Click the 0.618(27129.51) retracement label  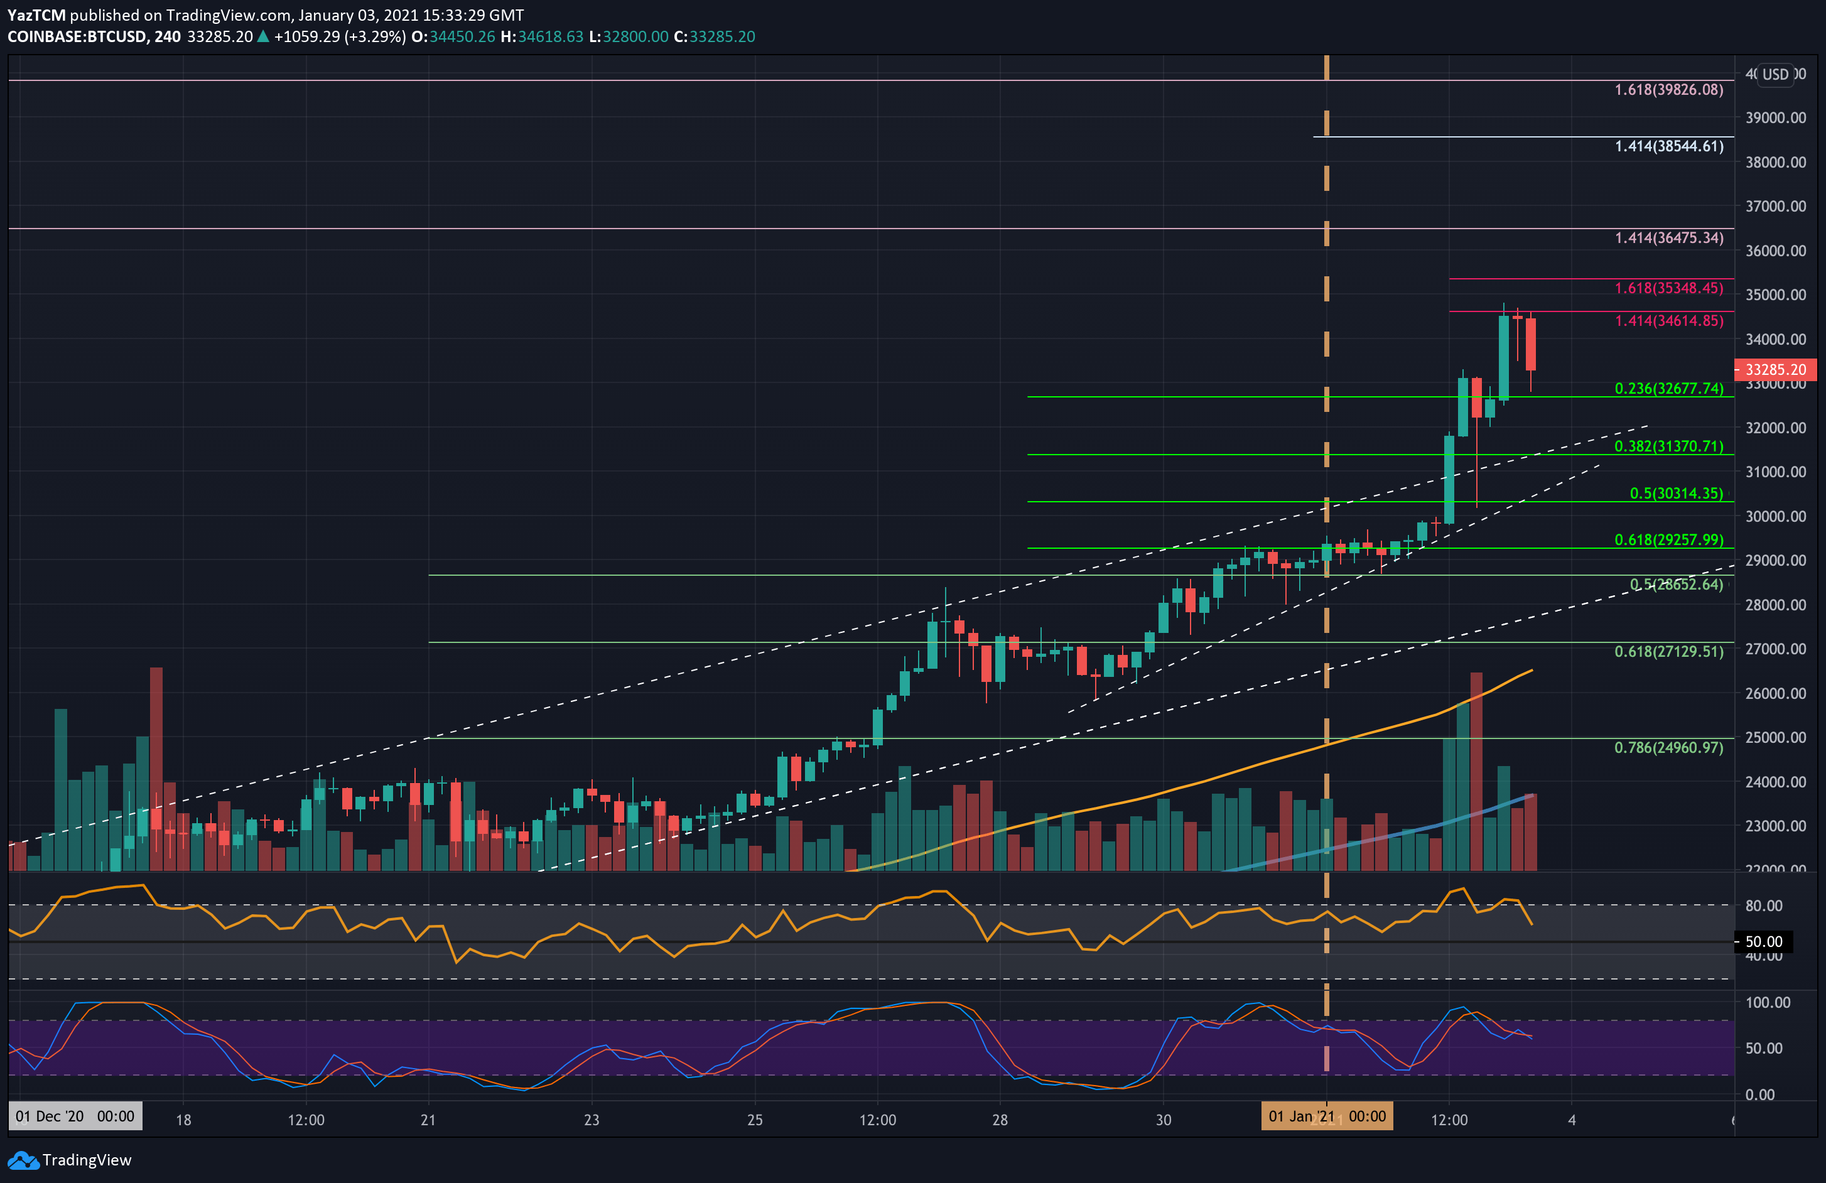pos(1669,651)
